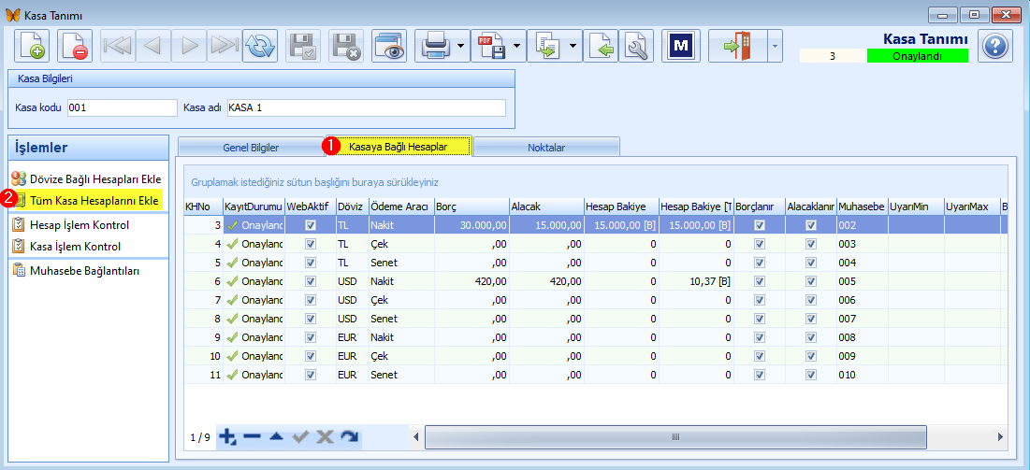Toggle WebAktif checkbox for KHNo 6
This screenshot has height=470, width=1030.
[x=311, y=281]
